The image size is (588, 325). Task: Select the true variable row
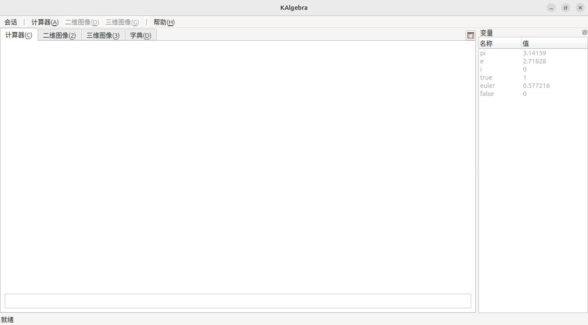(x=533, y=78)
